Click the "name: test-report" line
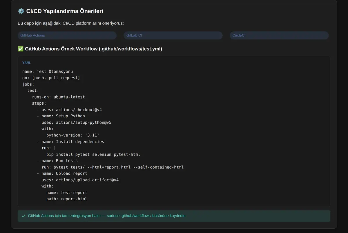Screen dimensions: 348x233 click(x=67, y=193)
